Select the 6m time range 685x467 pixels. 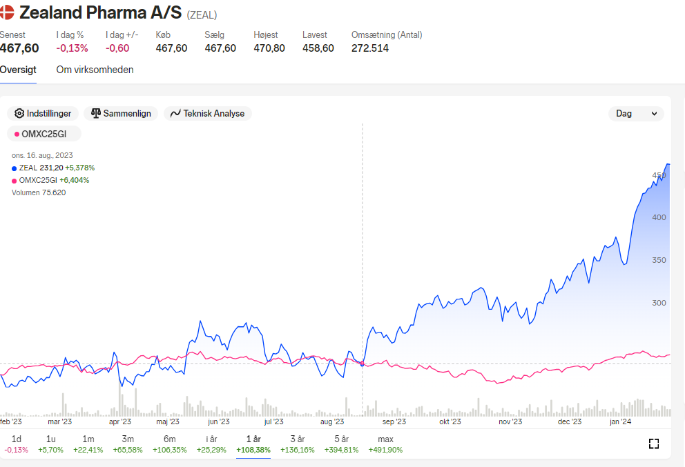tap(169, 444)
